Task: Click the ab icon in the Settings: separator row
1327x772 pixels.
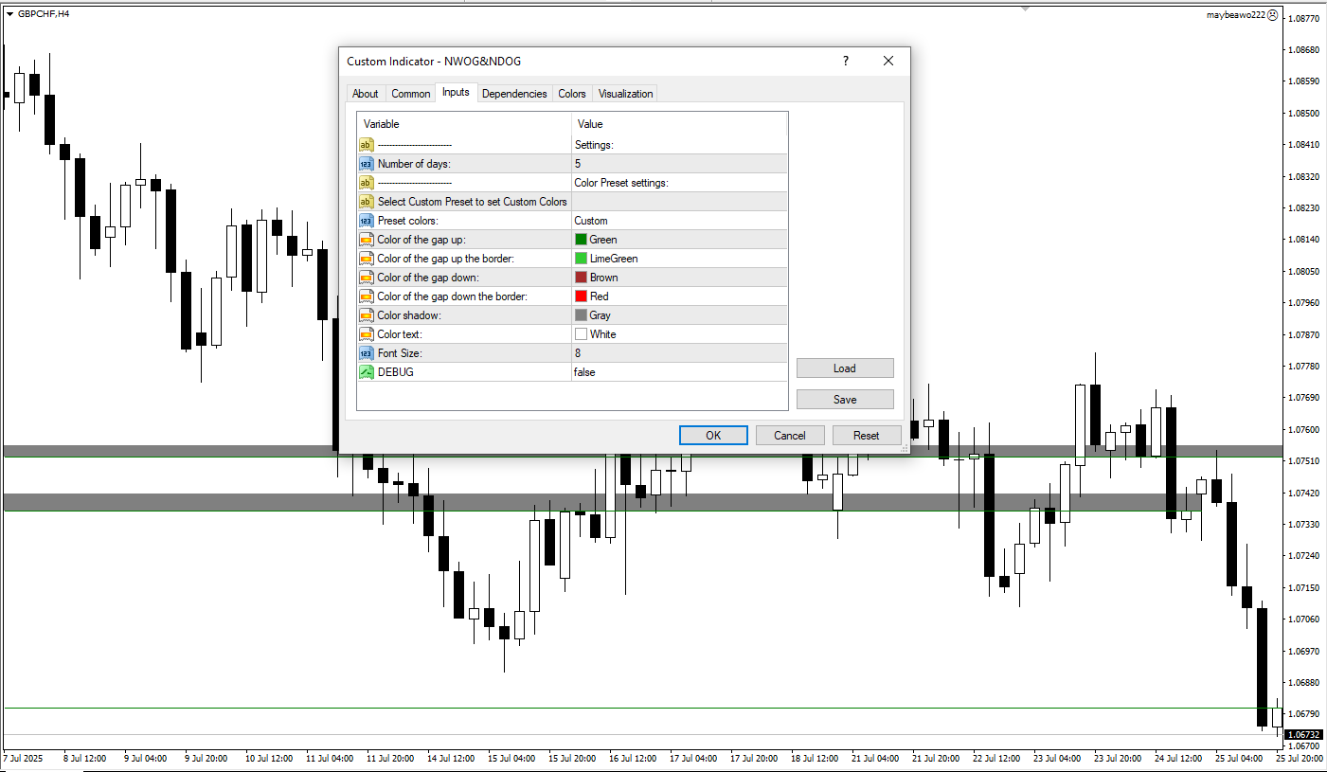Action: [x=367, y=145]
